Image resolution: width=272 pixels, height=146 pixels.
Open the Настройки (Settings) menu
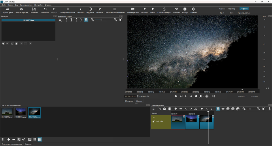click(x=38, y=5)
